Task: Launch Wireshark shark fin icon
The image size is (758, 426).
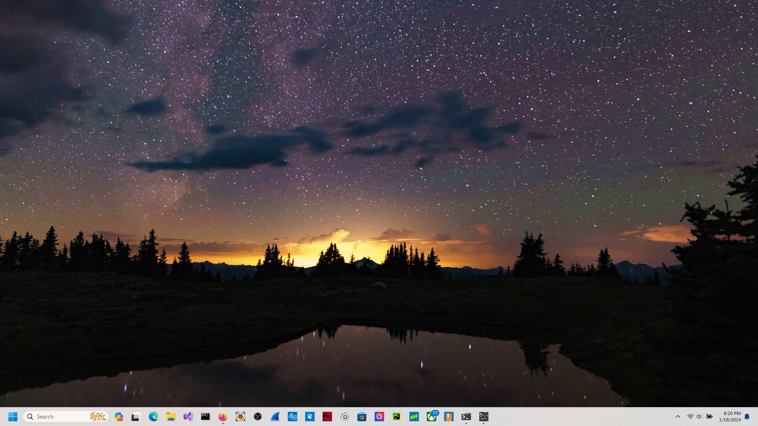Action: pyautogui.click(x=275, y=417)
